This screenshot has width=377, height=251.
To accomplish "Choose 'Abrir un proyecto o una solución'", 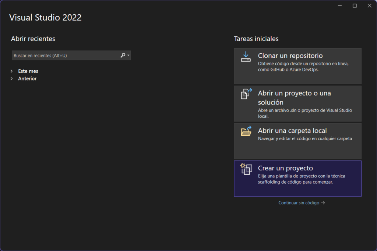I will click(297, 104).
